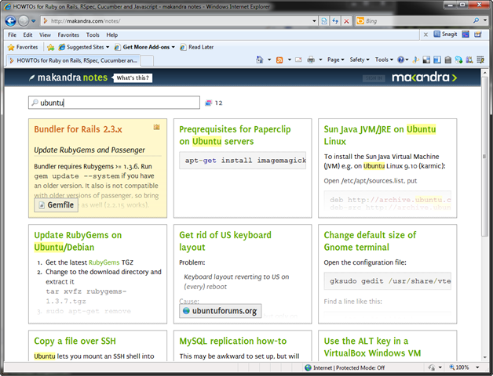Open the View menu

coord(45,34)
